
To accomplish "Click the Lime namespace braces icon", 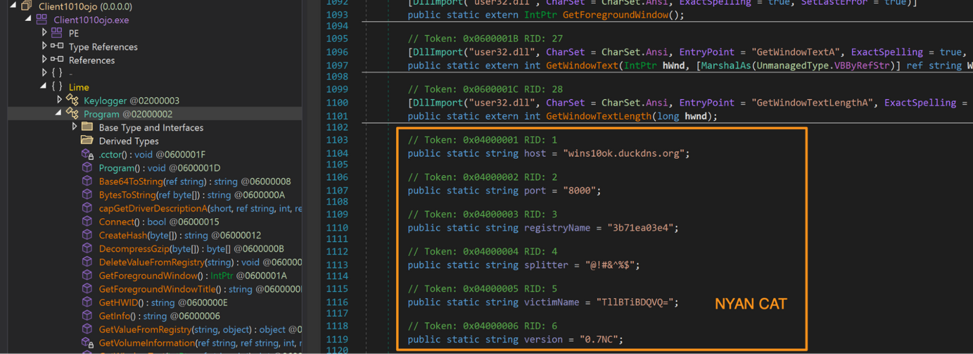I will (x=57, y=87).
